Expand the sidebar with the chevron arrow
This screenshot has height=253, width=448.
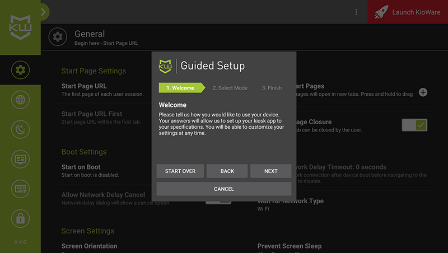44,12
